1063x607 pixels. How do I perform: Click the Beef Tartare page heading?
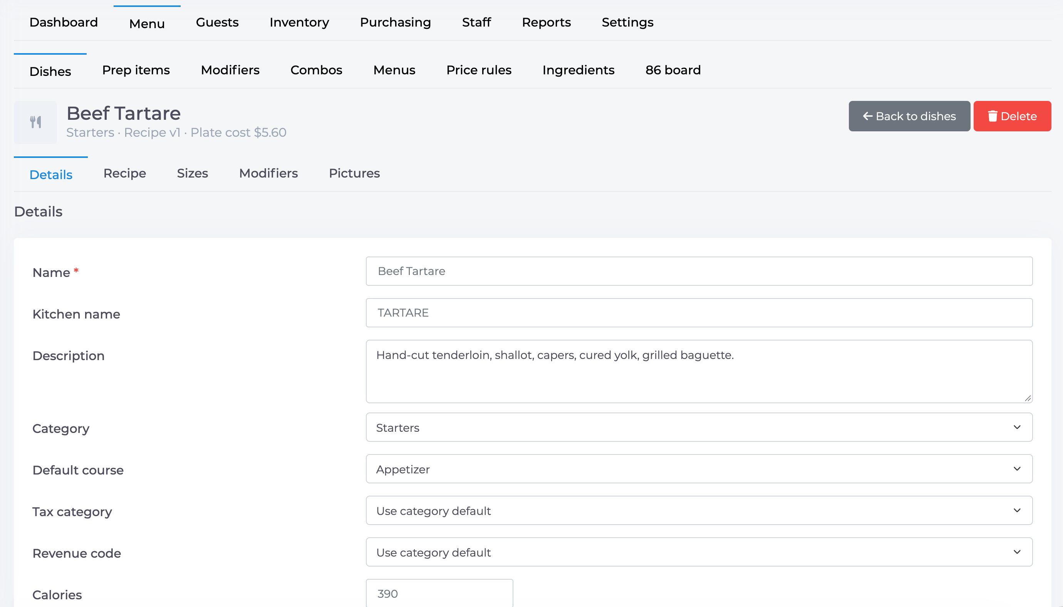[124, 113]
